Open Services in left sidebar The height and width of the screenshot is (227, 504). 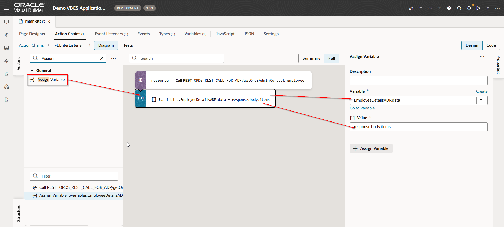(7, 35)
